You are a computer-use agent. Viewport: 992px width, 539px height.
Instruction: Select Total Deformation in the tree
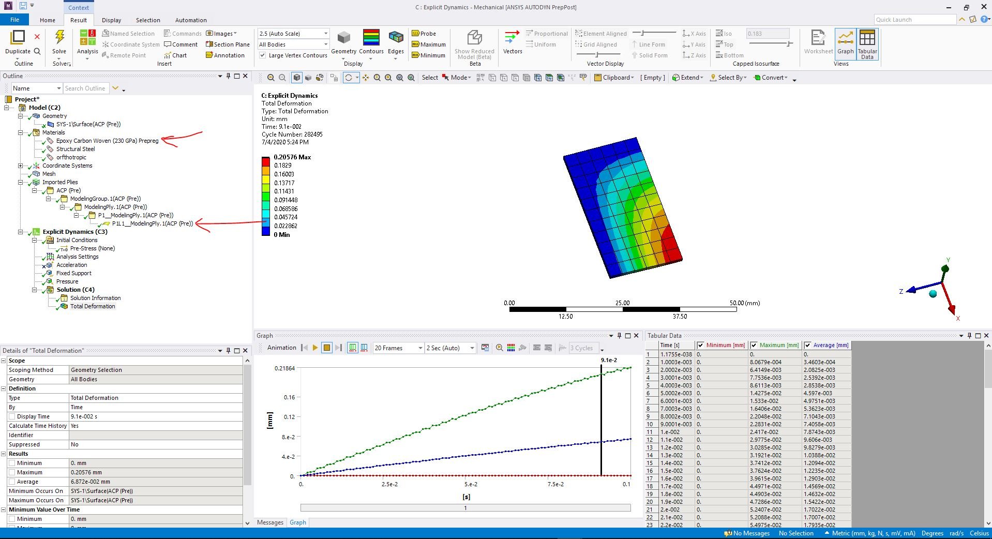pos(93,306)
